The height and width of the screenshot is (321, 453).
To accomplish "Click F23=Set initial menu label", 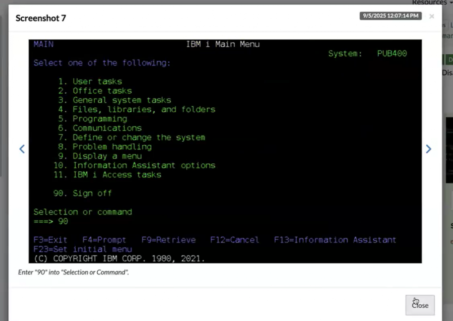I will 83,249.
